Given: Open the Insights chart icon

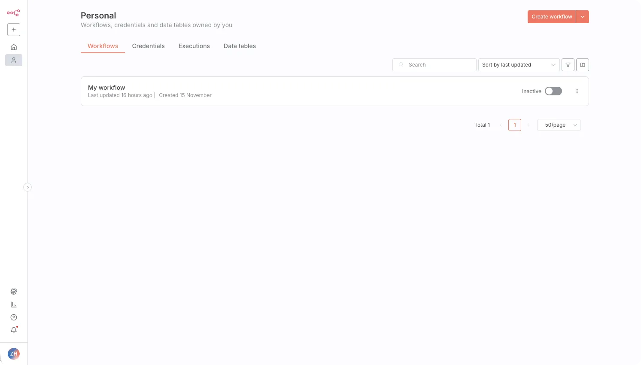Looking at the screenshot, I should point(14,304).
